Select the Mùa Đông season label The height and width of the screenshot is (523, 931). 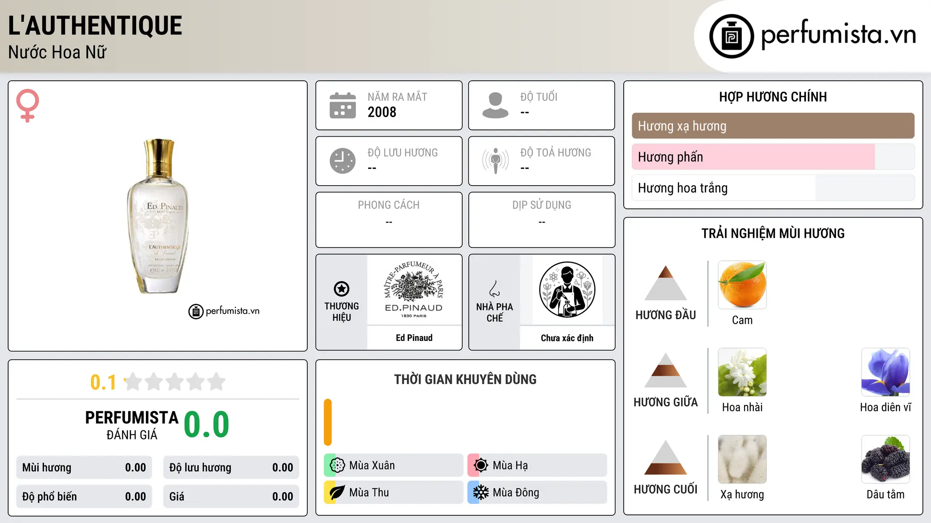coord(516,493)
